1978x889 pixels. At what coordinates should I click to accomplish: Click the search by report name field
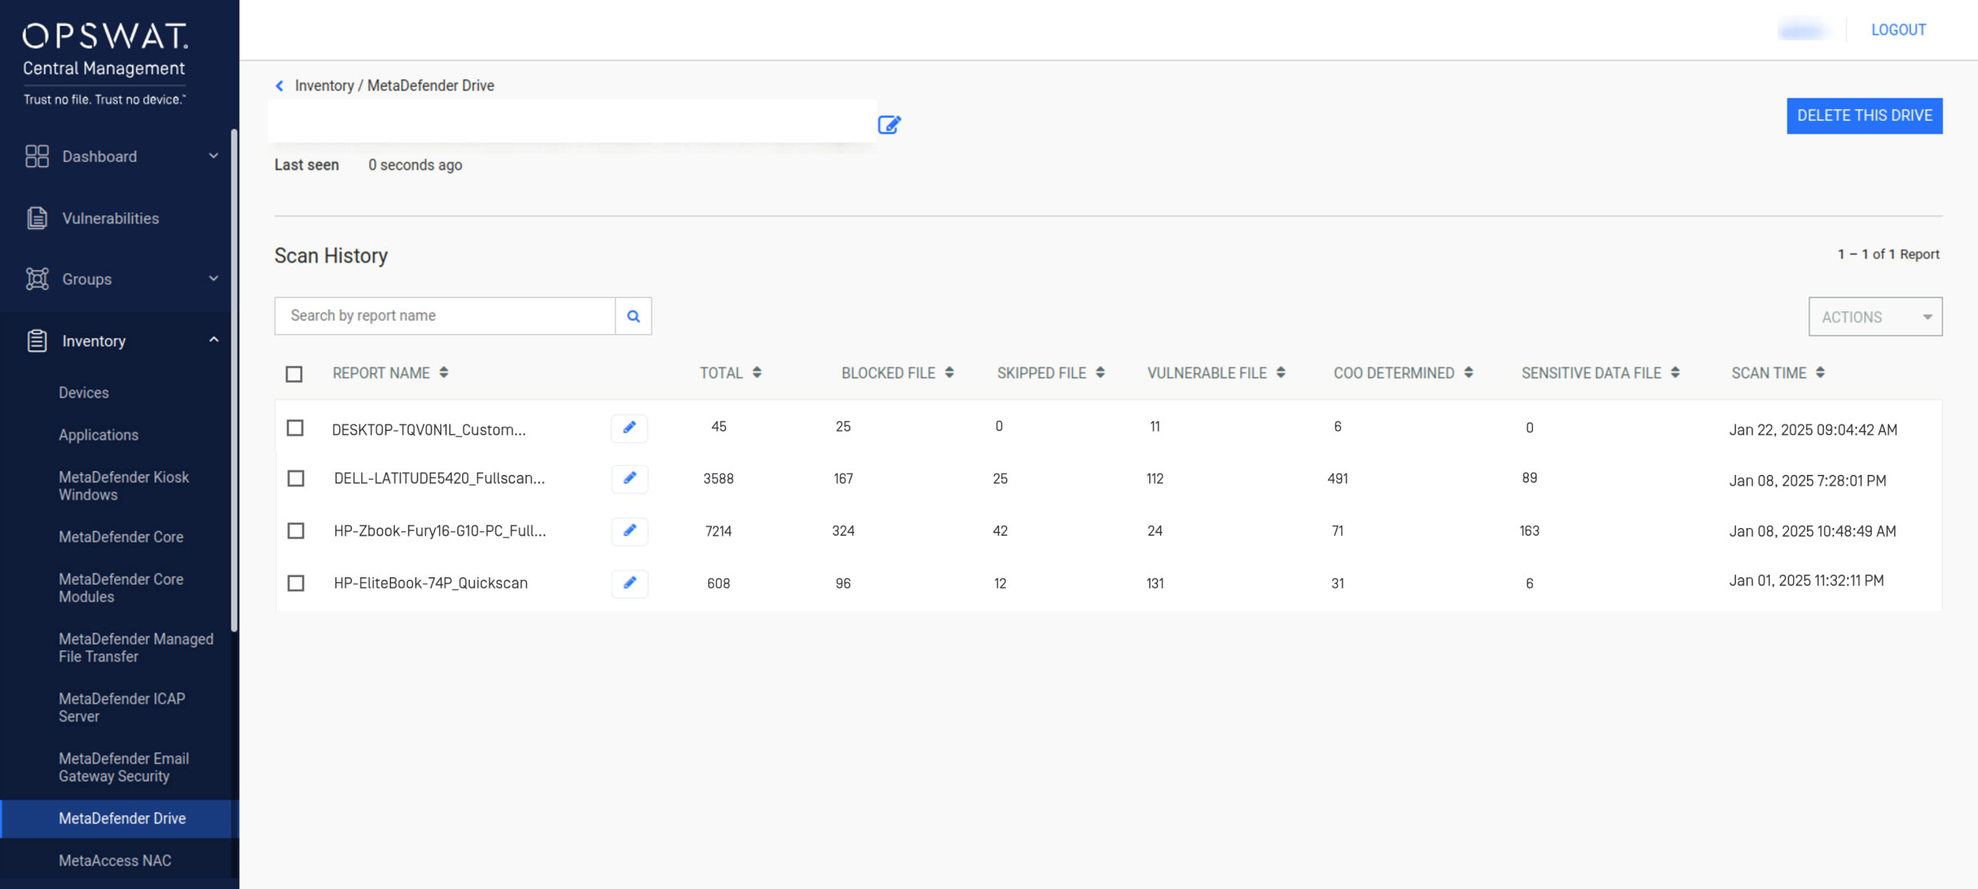444,316
